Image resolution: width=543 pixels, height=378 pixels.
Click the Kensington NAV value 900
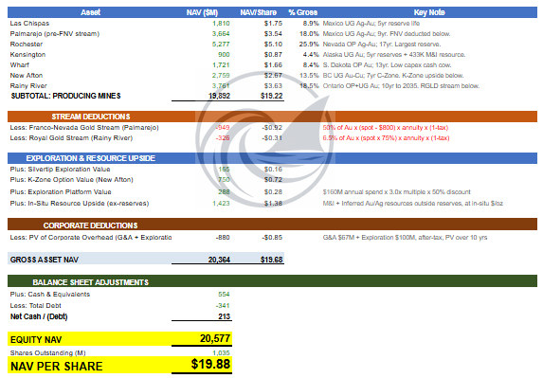point(224,54)
